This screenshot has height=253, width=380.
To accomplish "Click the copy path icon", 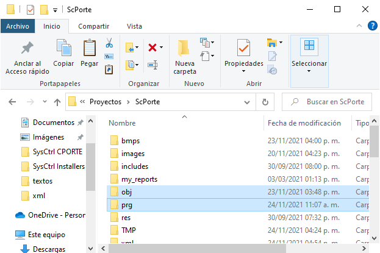I will click(x=109, y=57).
